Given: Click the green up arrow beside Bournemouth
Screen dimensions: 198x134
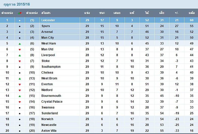Looking at the screenshot, I should 20,96.
